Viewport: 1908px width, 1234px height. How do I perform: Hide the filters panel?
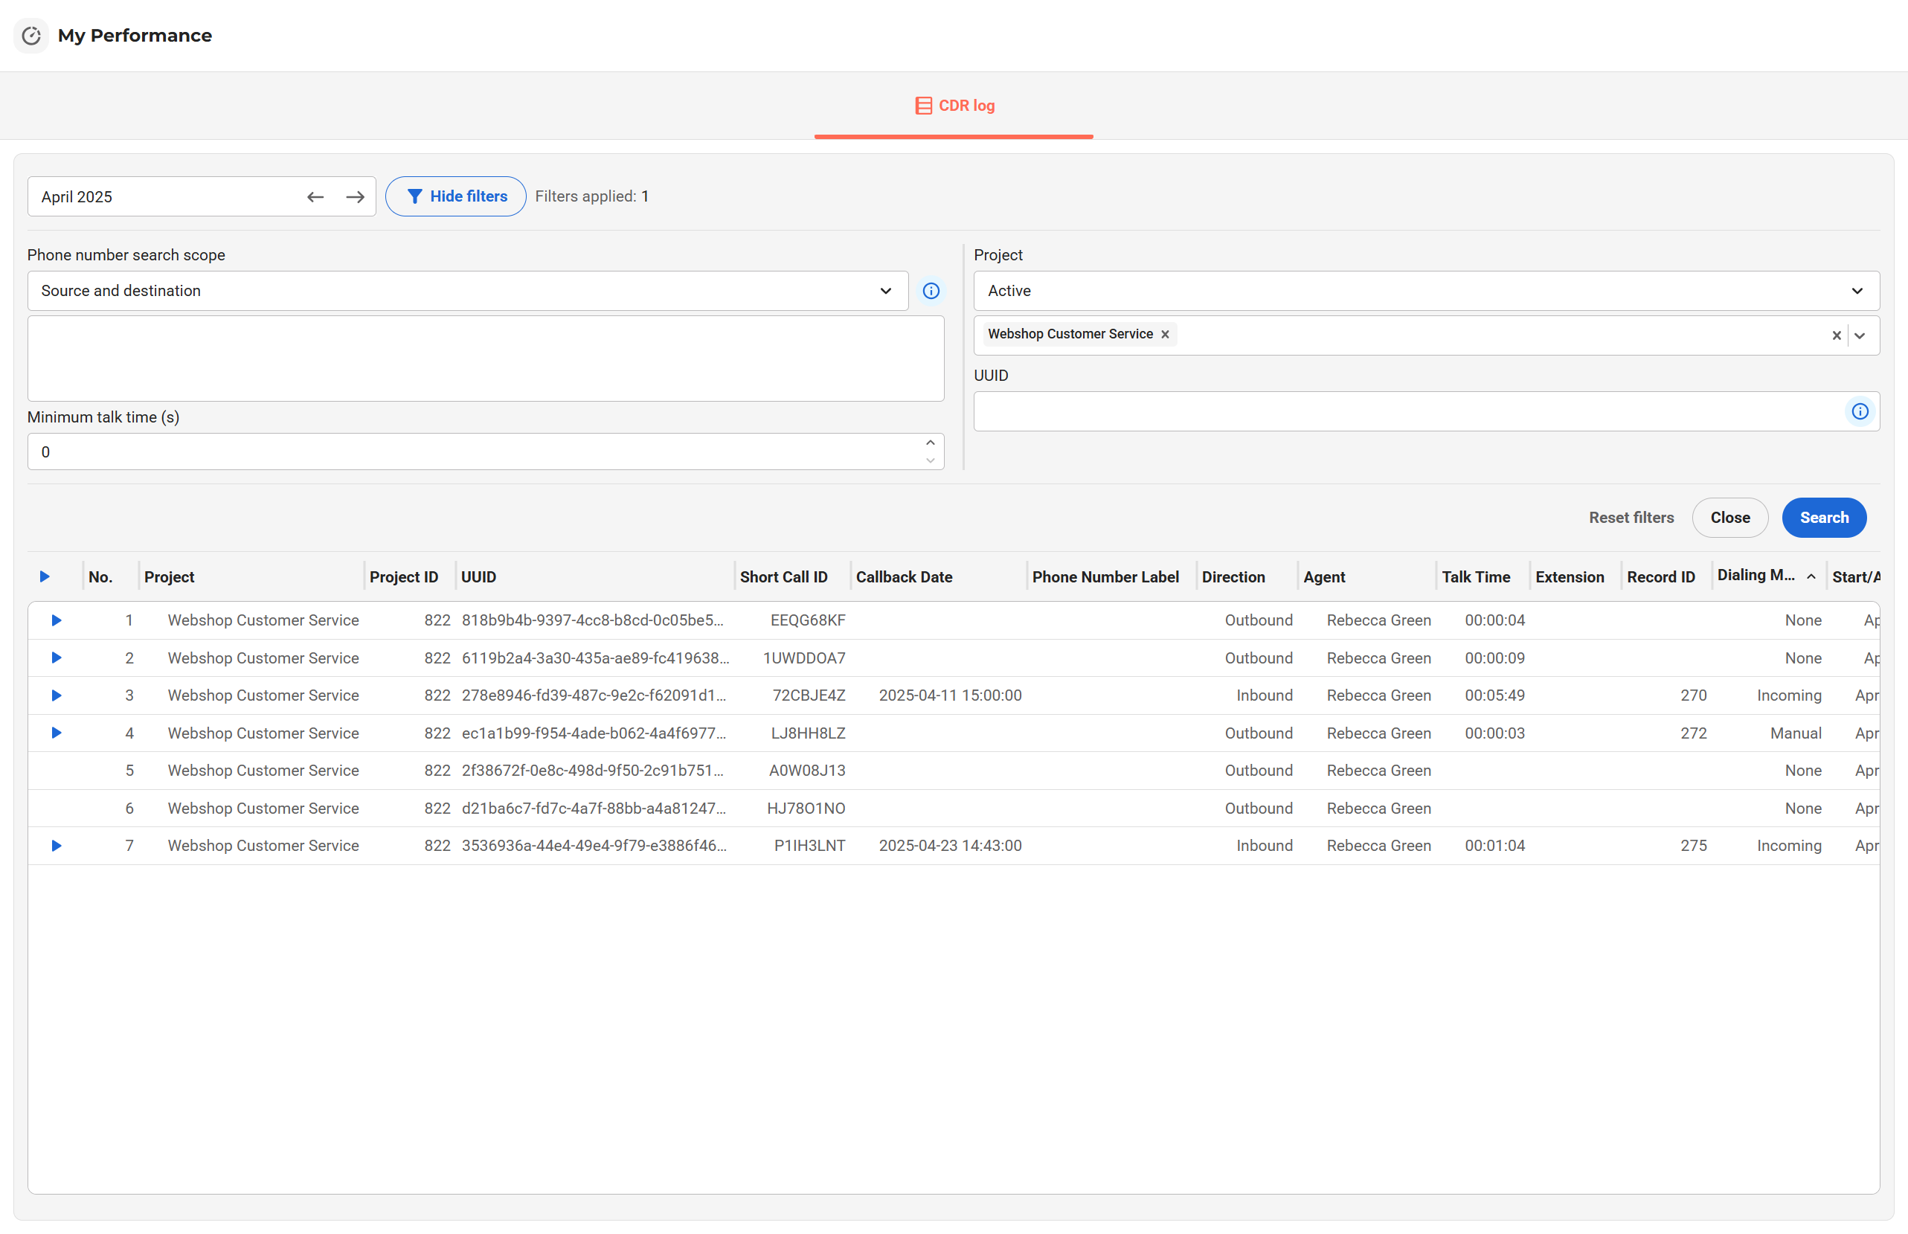point(456,196)
